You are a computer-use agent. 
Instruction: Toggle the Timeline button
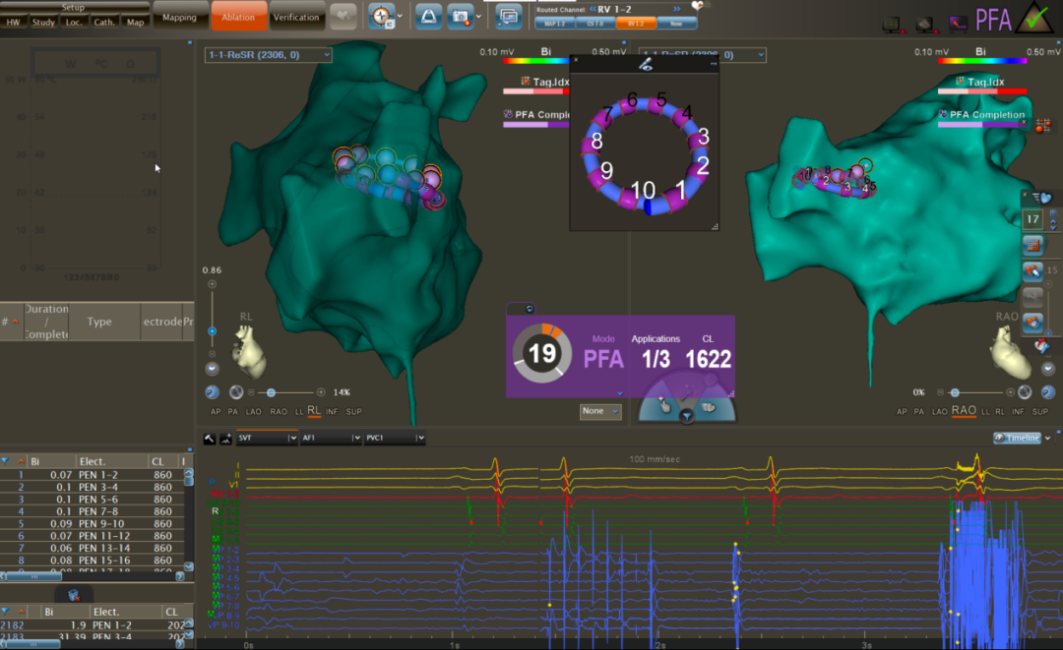1017,438
